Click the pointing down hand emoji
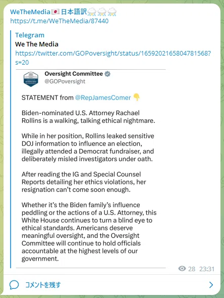The height and width of the screenshot is (298, 224). click(x=137, y=97)
